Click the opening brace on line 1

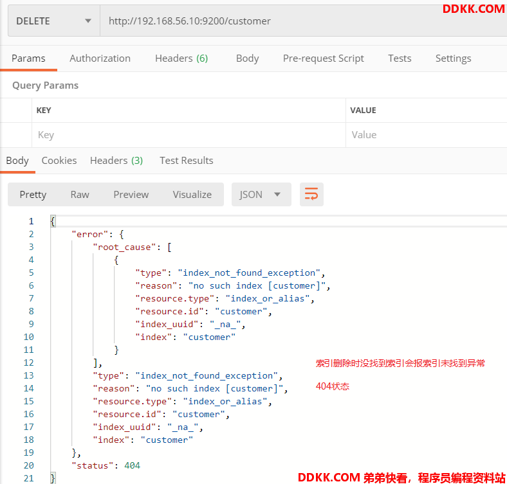[x=53, y=221]
